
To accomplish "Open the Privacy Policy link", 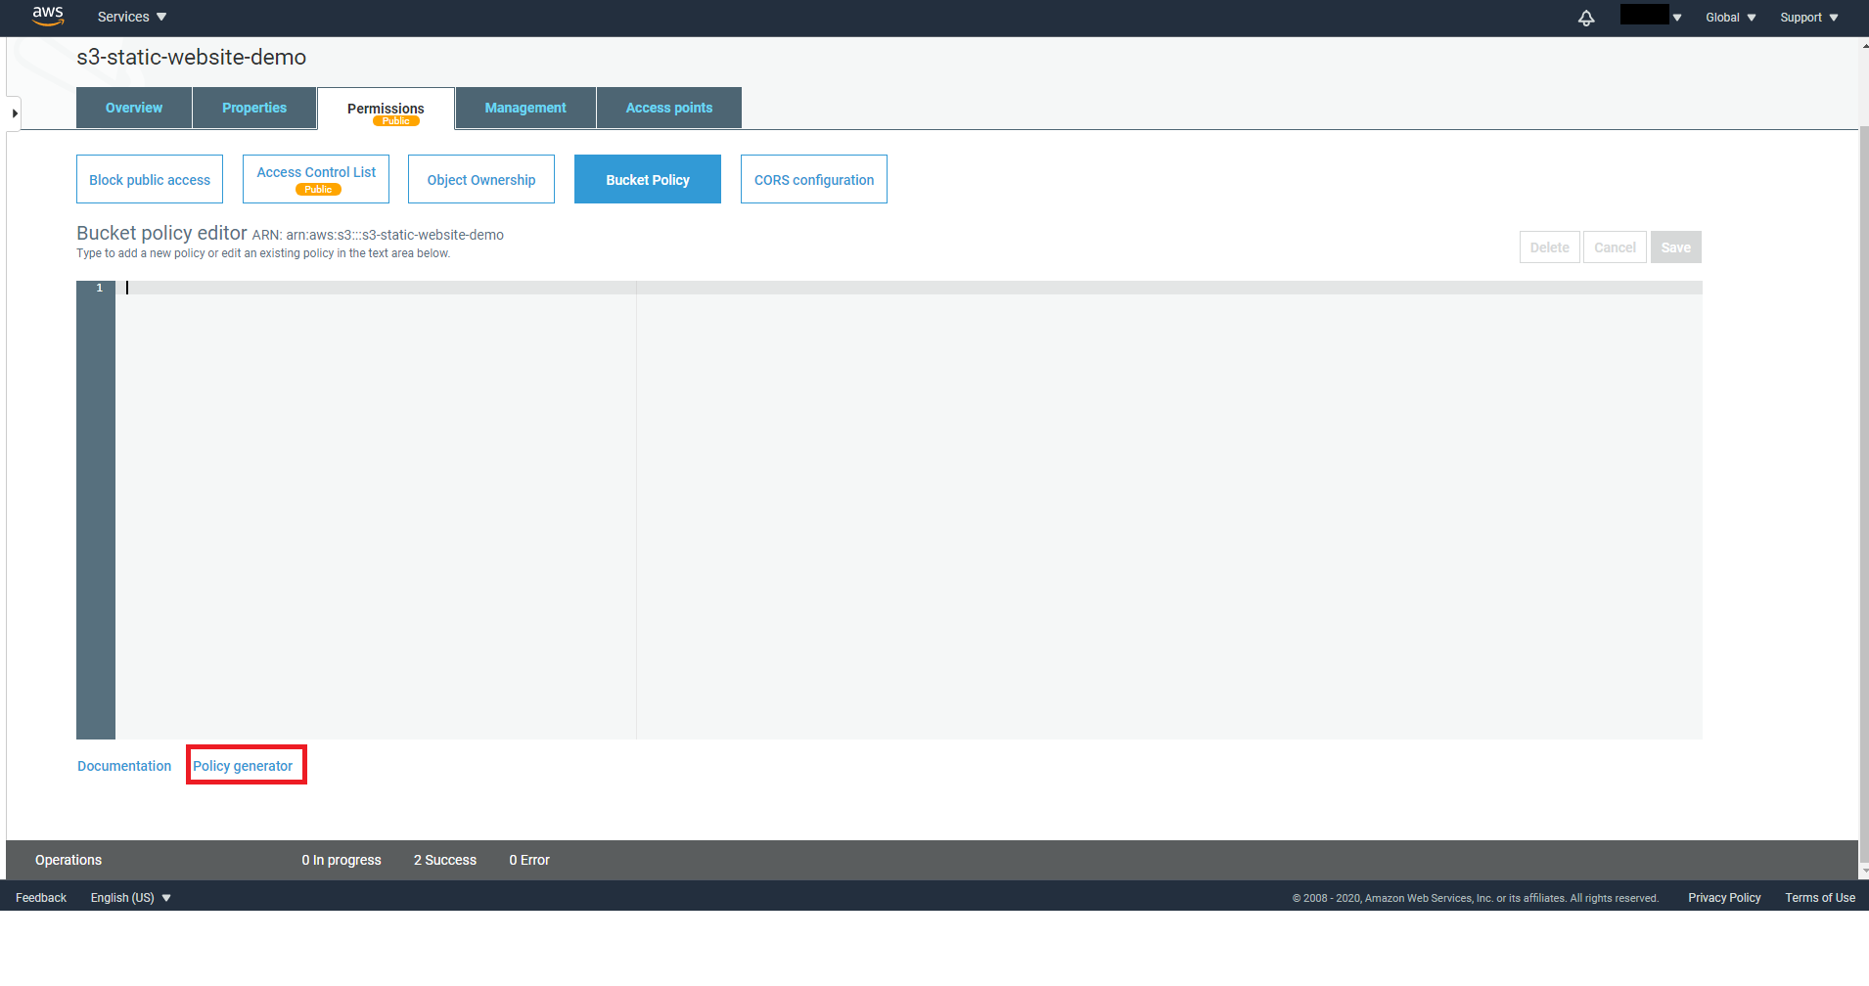I will [x=1724, y=898].
